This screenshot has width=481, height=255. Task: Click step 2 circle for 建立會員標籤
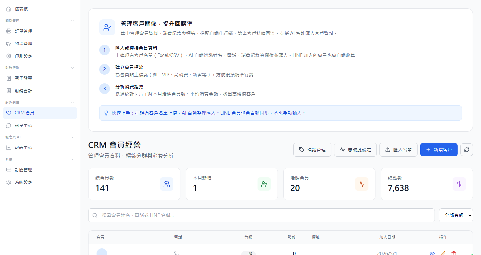pos(105,69)
